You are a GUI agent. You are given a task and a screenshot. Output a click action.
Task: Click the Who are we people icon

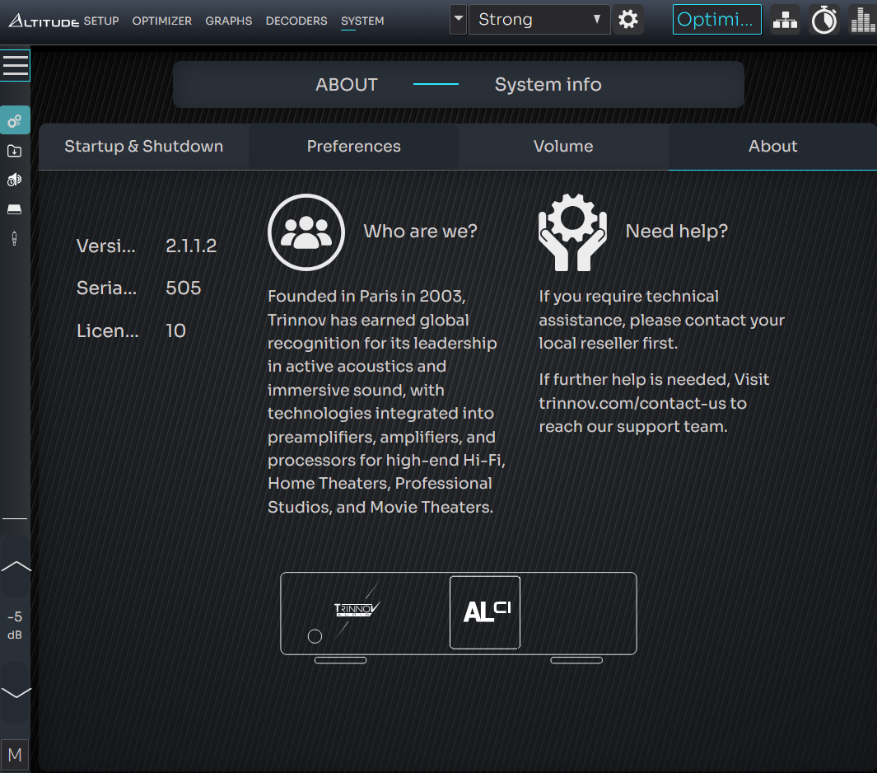pos(306,232)
